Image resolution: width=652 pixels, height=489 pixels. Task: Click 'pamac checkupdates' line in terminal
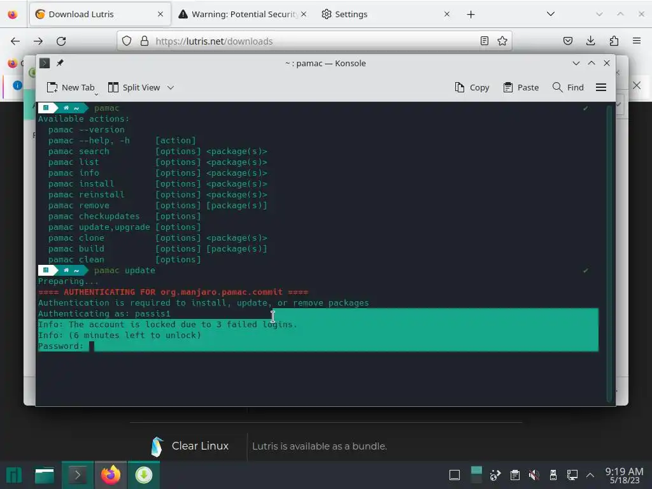[x=124, y=216]
